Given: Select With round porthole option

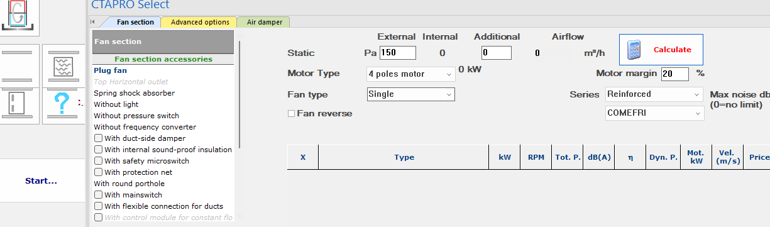Looking at the screenshot, I should [x=129, y=184].
